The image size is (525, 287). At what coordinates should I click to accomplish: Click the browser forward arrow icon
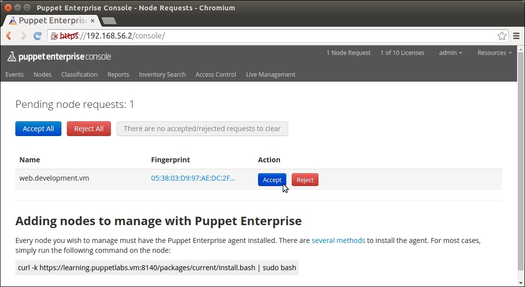[23, 36]
